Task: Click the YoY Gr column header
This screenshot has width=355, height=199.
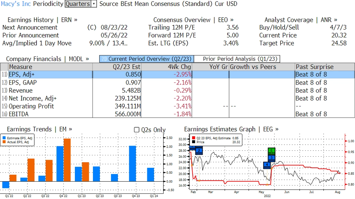Action: tap(210, 67)
